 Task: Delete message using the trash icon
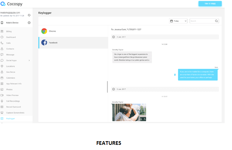click(x=175, y=75)
